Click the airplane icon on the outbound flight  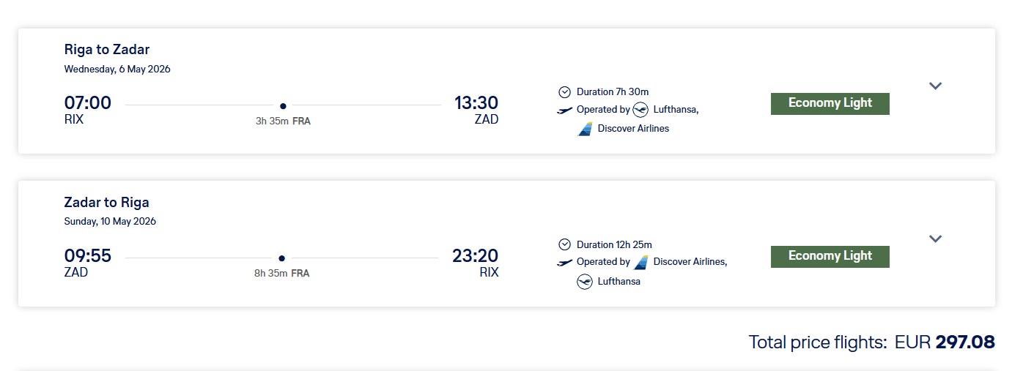[564, 110]
